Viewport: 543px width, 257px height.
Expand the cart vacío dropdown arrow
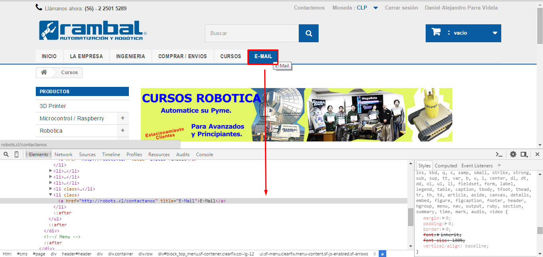click(x=495, y=33)
